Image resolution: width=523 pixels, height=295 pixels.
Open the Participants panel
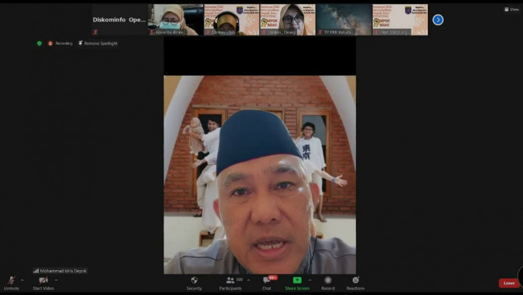click(x=230, y=282)
